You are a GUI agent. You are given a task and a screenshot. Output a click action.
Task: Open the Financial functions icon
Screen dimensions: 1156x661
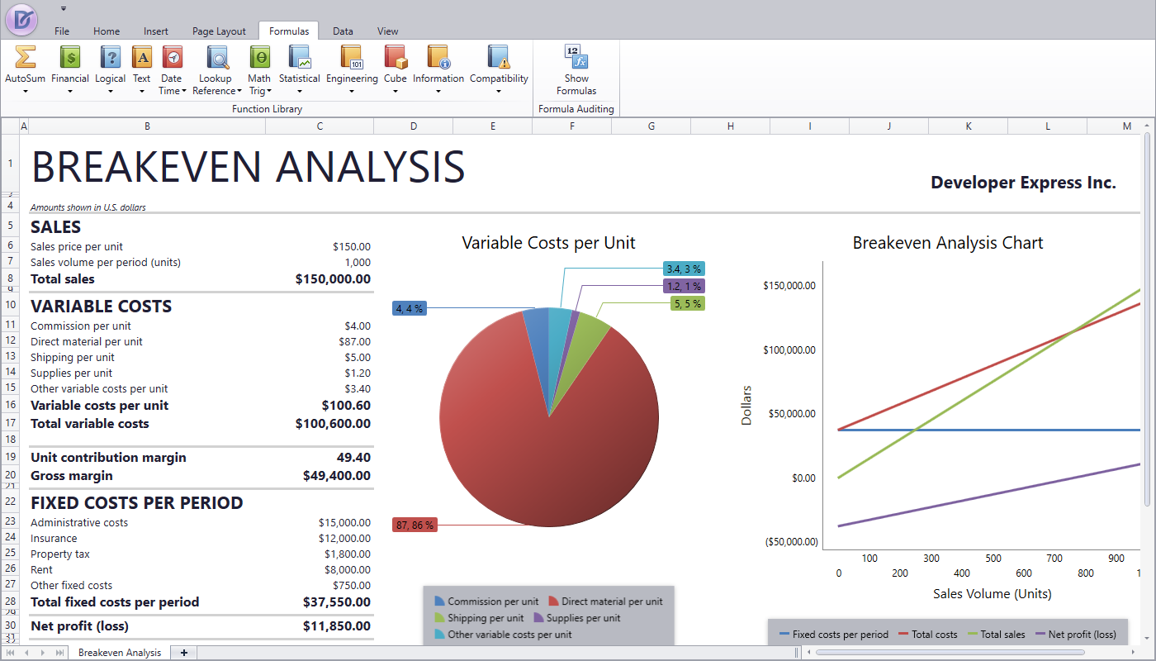(70, 57)
